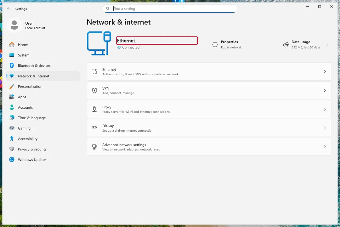The width and height of the screenshot is (340, 227).
Task: Click the Privacy & security shield icon
Action: pyautogui.click(x=12, y=149)
